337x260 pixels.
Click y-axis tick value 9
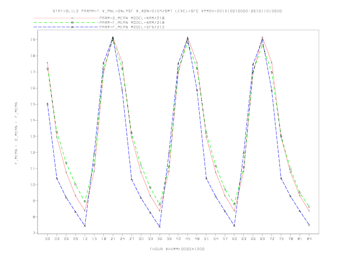34,201
